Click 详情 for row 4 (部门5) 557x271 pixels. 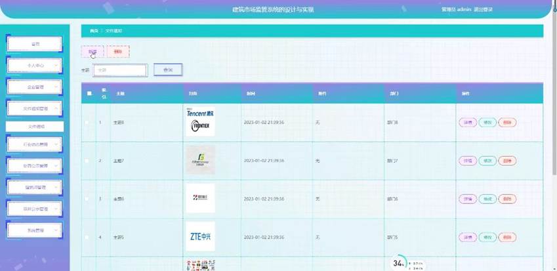click(468, 238)
